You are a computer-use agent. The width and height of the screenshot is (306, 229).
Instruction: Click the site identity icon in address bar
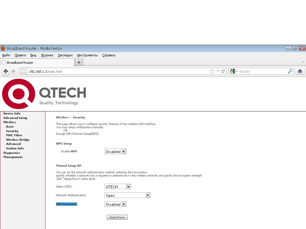24,72
